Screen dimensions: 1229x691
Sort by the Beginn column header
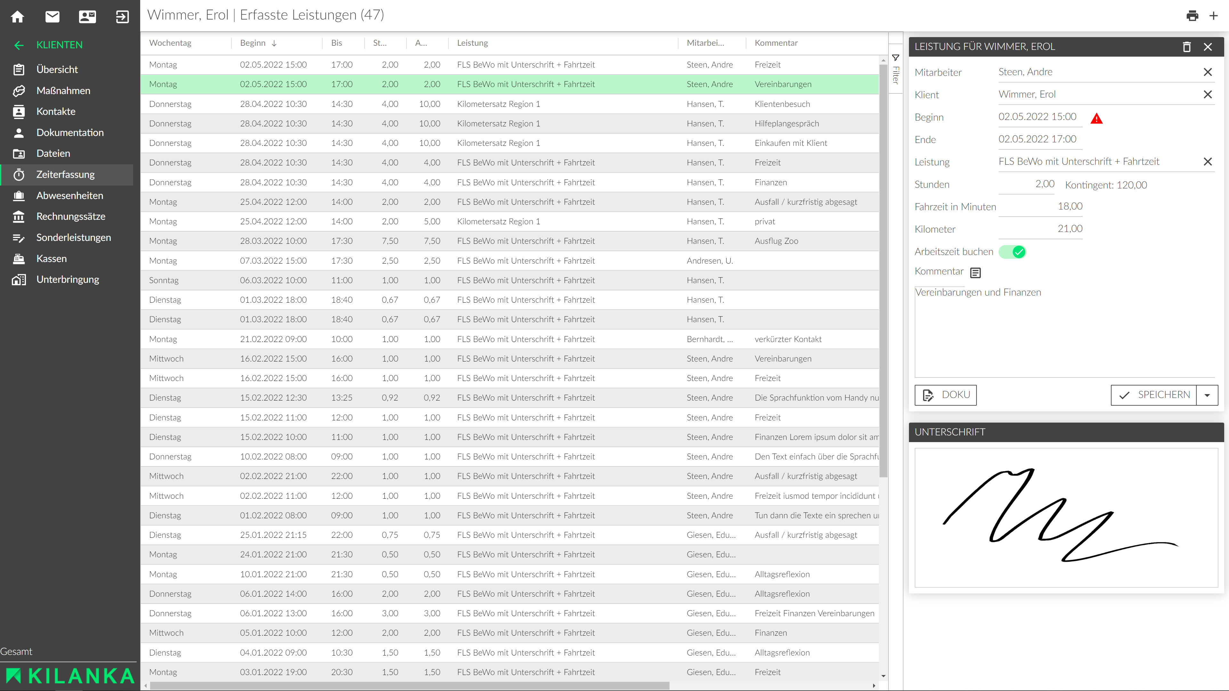253,43
